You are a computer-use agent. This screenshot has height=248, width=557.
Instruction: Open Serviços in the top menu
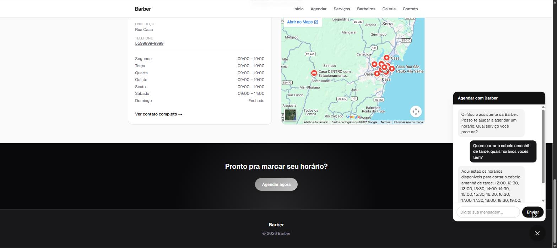pos(342,9)
